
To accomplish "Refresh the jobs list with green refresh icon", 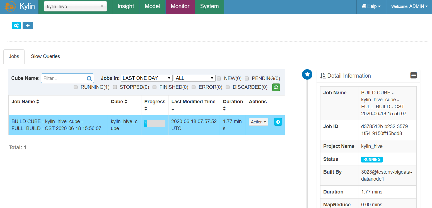I will click(x=276, y=87).
